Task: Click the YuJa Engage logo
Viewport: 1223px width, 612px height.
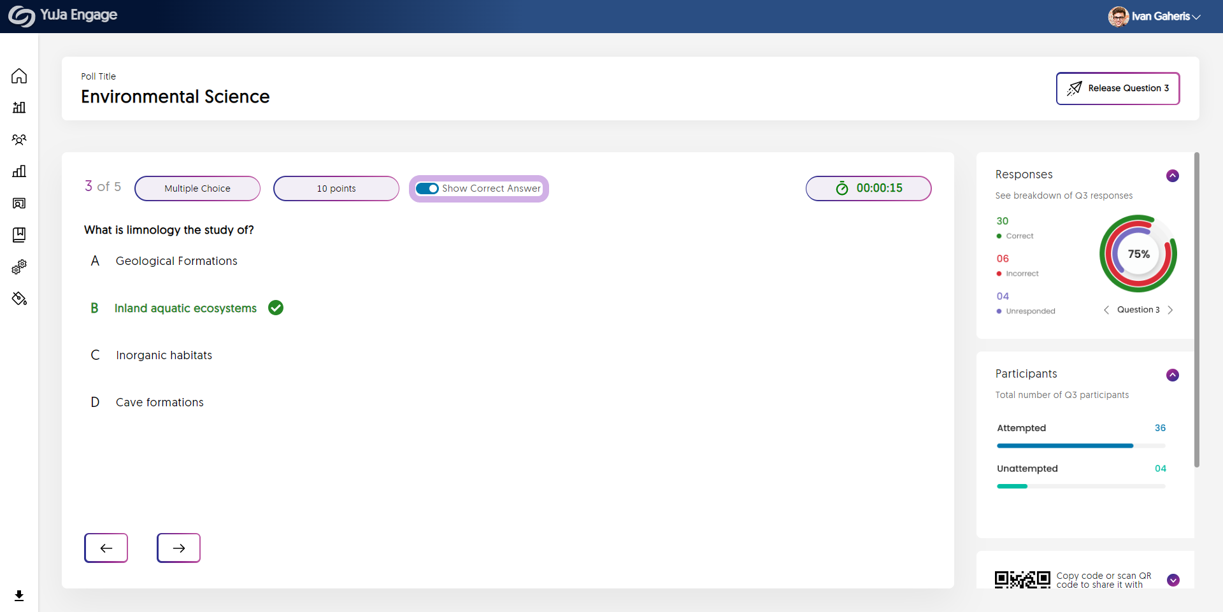Action: pyautogui.click(x=63, y=16)
